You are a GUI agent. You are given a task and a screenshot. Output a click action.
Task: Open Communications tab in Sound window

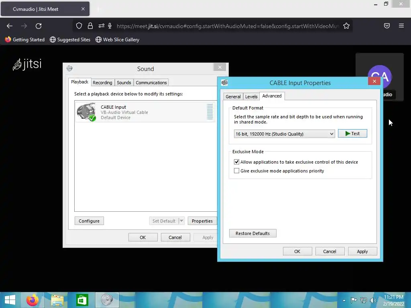(151, 83)
